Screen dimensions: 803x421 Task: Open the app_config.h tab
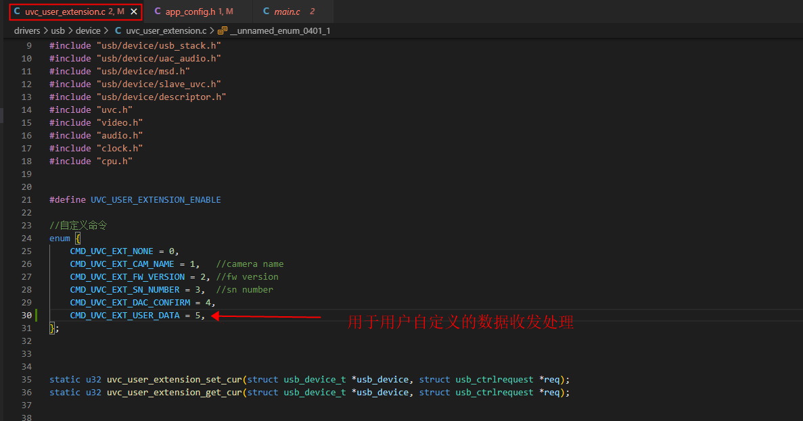click(199, 11)
